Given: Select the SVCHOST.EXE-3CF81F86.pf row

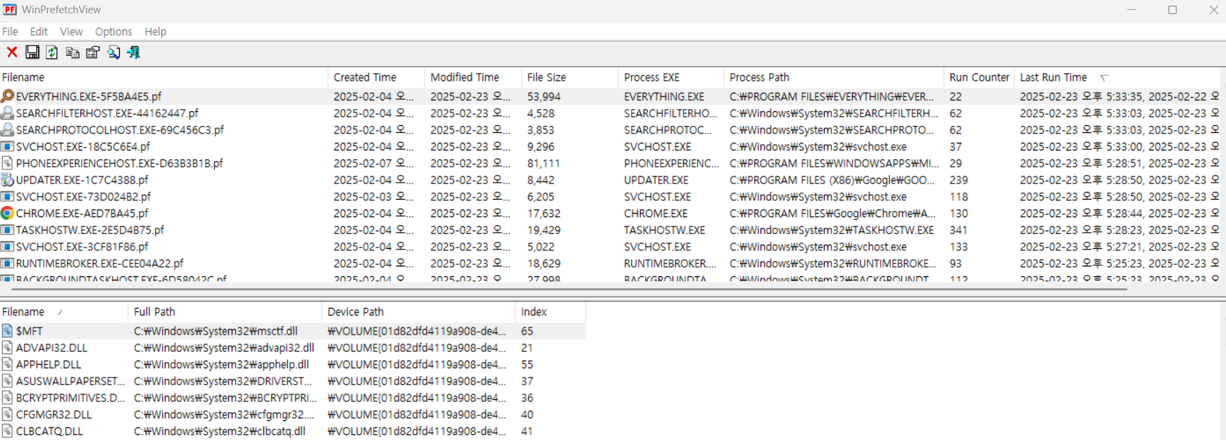Looking at the screenshot, I should (610, 247).
